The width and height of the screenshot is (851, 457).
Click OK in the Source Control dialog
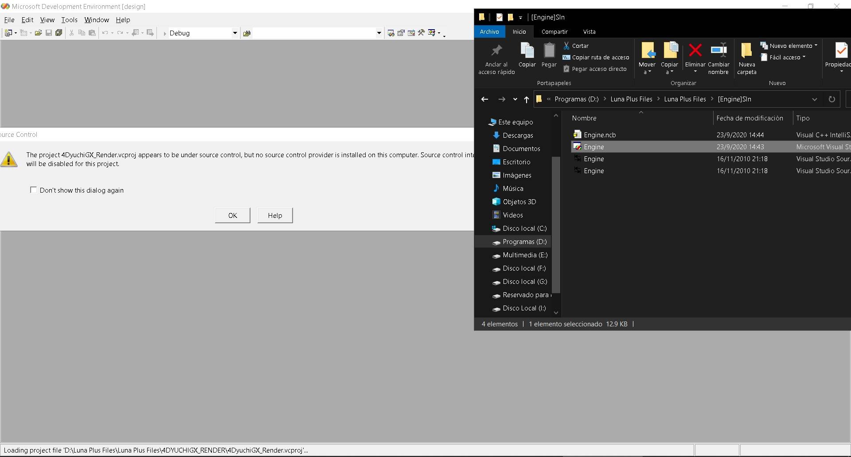233,215
